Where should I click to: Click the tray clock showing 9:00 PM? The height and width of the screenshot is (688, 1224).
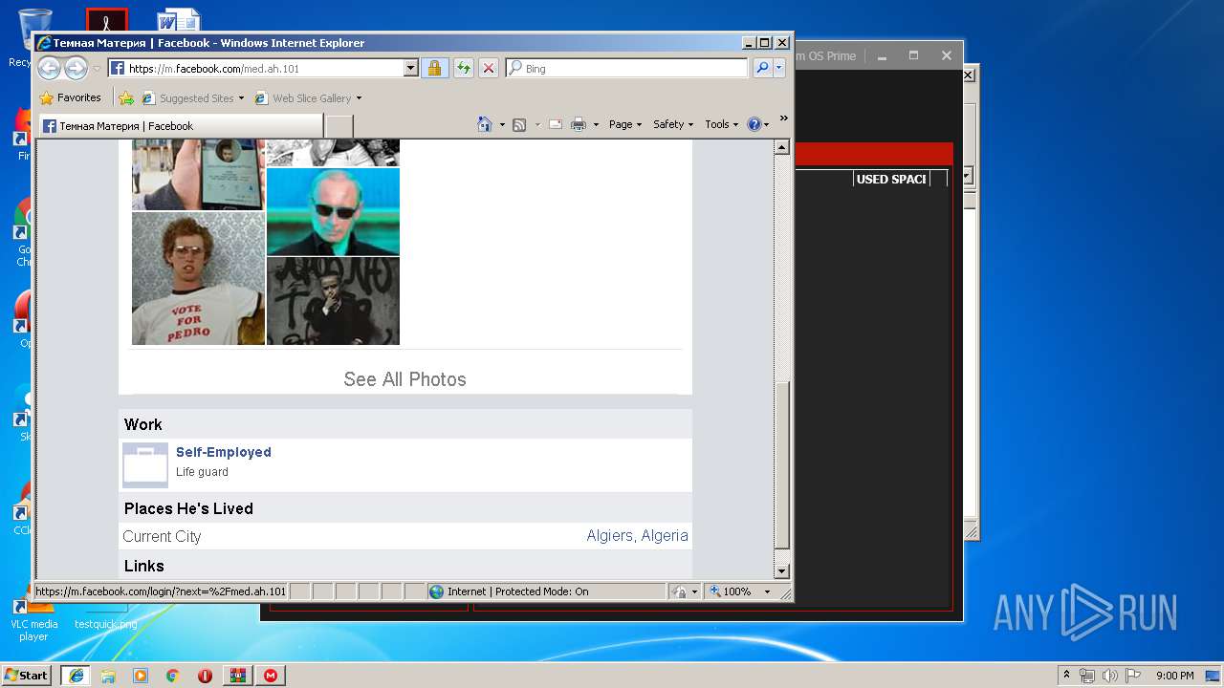click(x=1174, y=676)
